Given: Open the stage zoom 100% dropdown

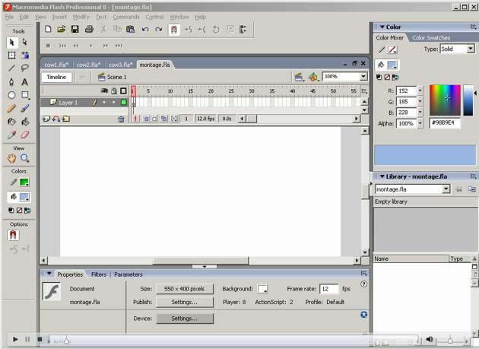Looking at the screenshot, I should [x=363, y=76].
